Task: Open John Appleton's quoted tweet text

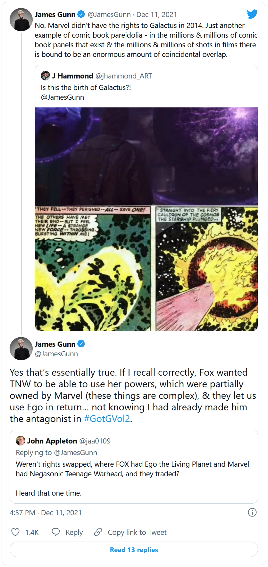Action: [132, 479]
